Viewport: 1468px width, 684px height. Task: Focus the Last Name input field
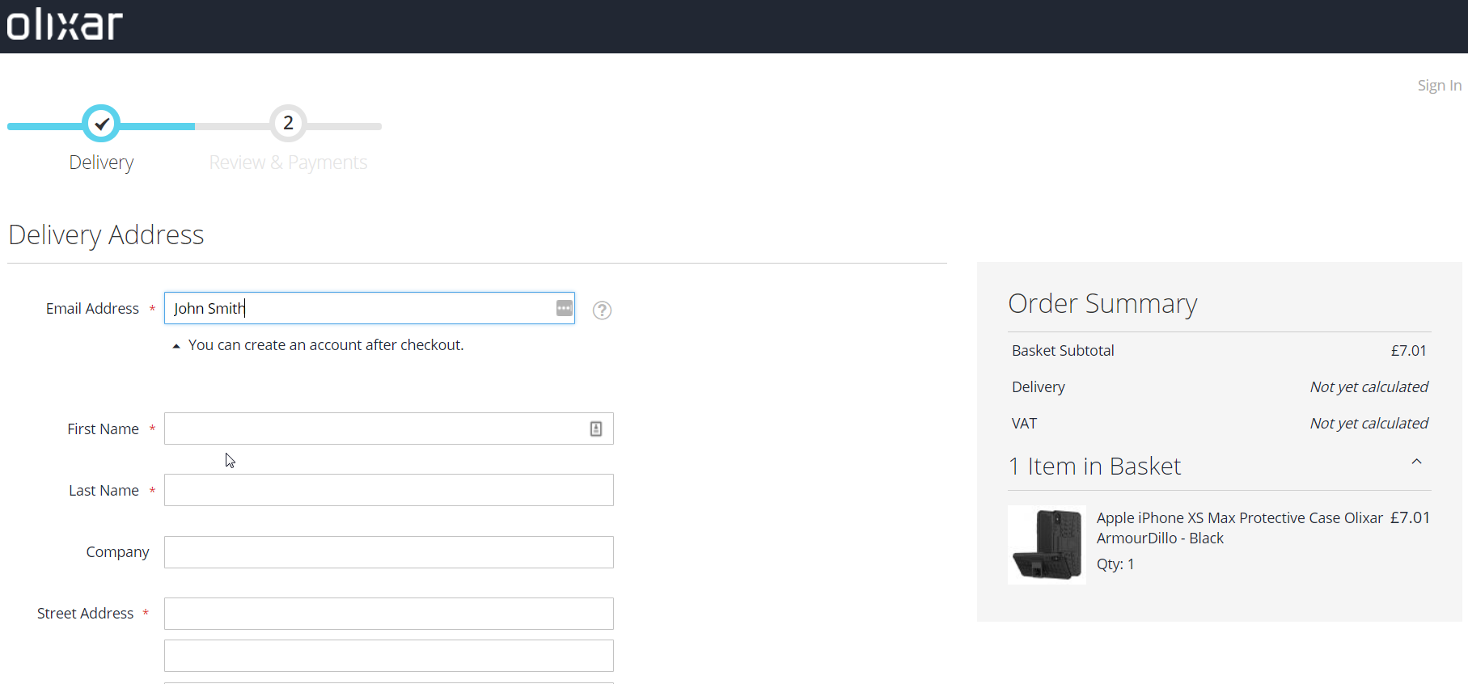(389, 490)
